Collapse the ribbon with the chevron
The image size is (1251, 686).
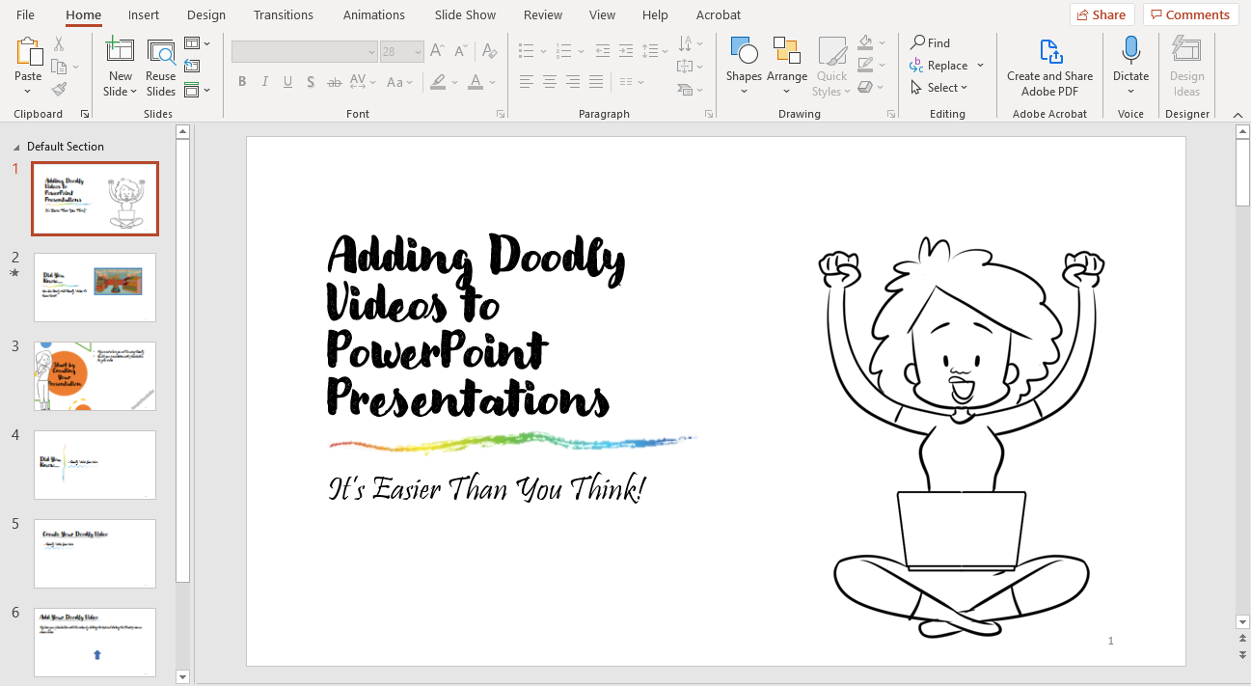(x=1237, y=114)
